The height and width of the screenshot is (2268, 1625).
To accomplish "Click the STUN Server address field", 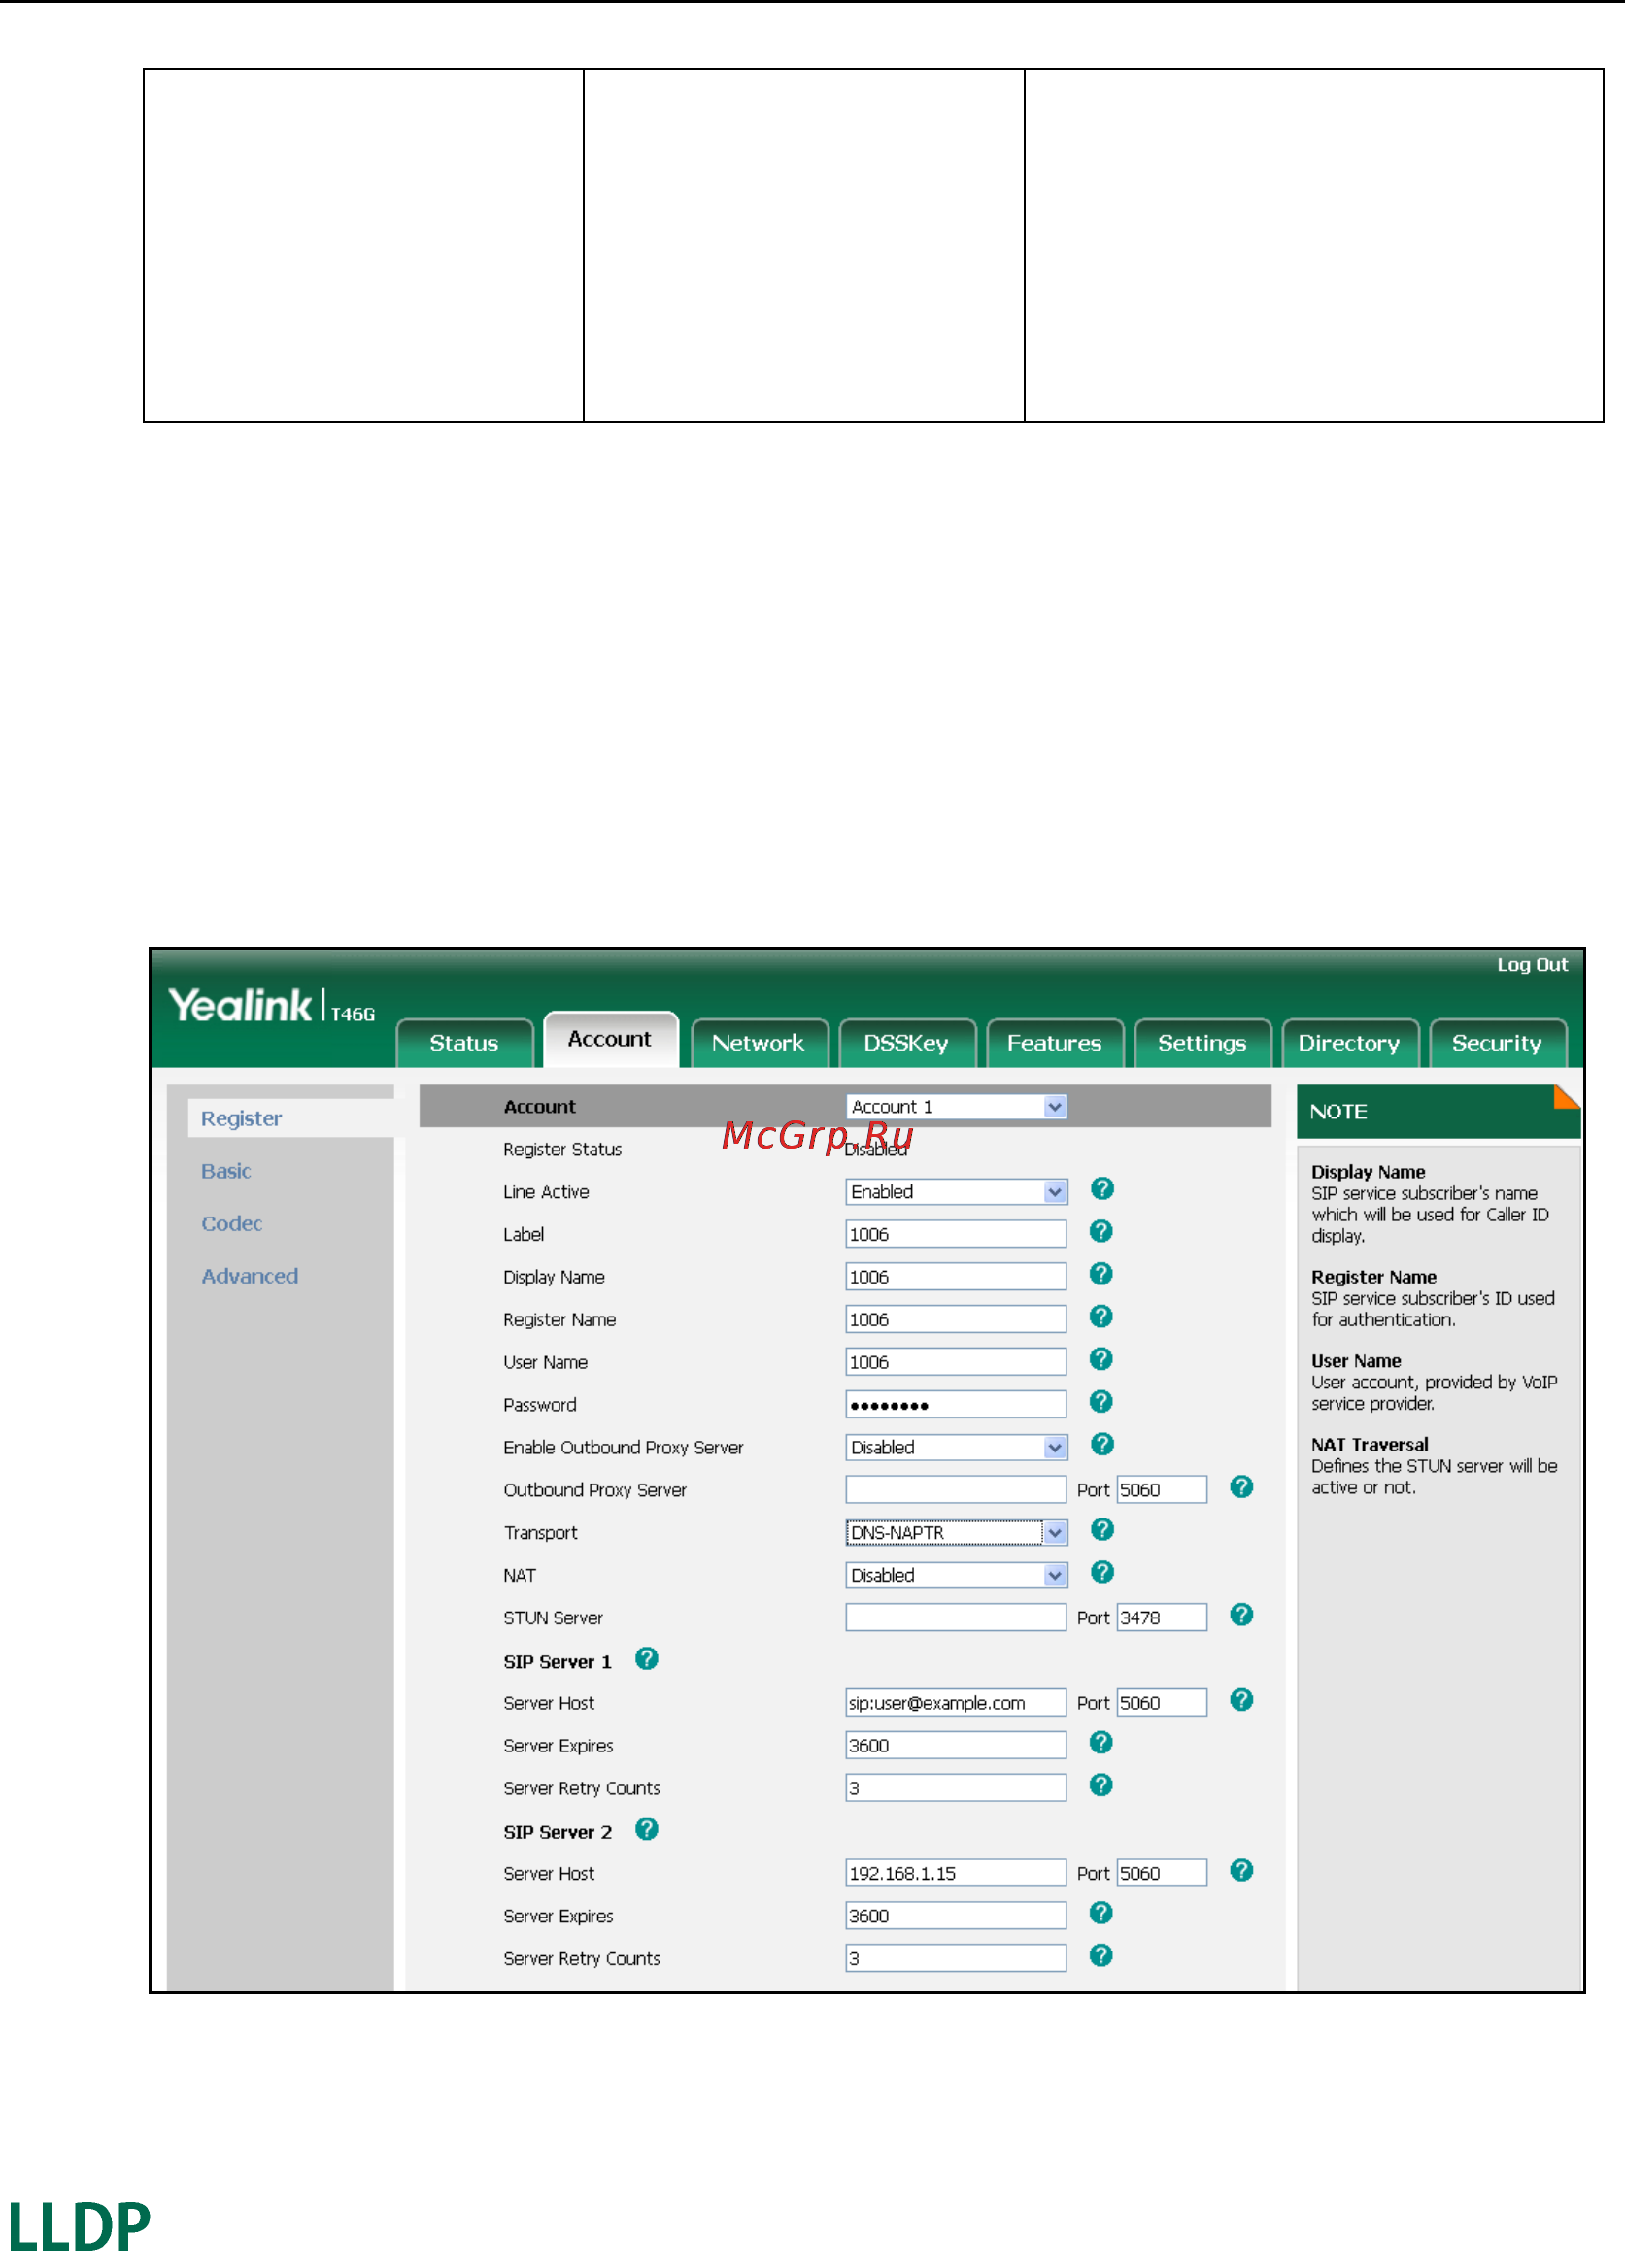I will coord(957,1618).
